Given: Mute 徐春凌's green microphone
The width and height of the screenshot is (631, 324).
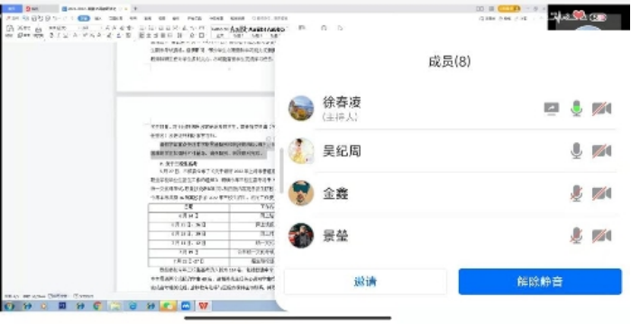Looking at the screenshot, I should tap(577, 109).
